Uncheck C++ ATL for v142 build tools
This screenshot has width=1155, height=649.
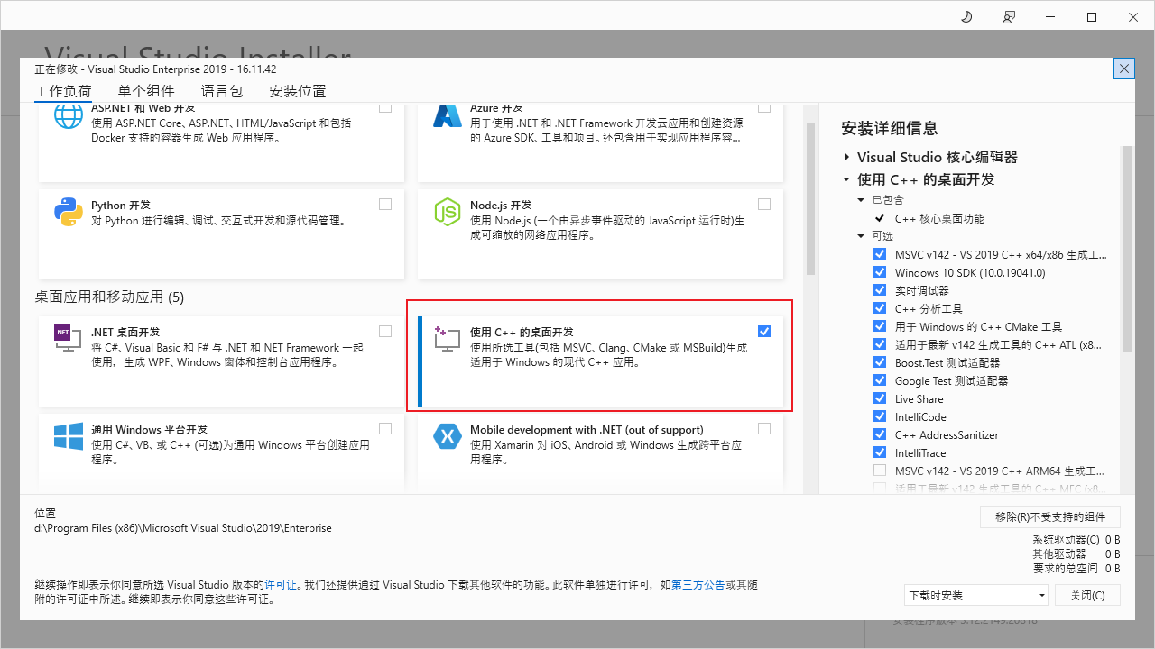[880, 344]
